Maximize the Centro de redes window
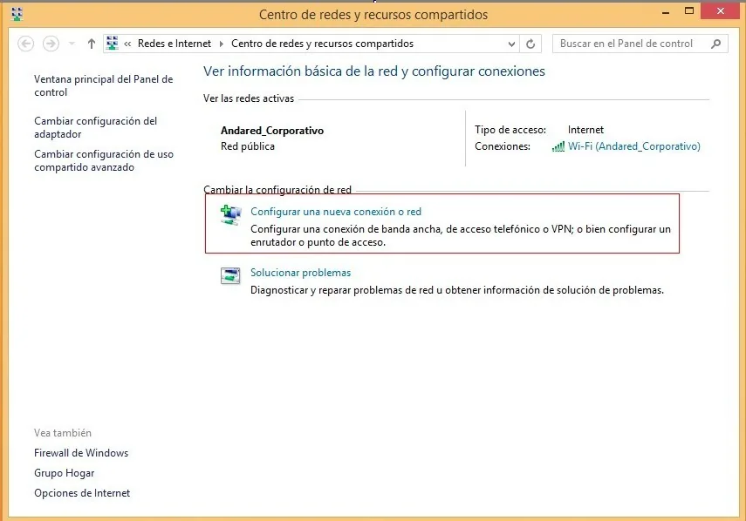 coord(689,11)
